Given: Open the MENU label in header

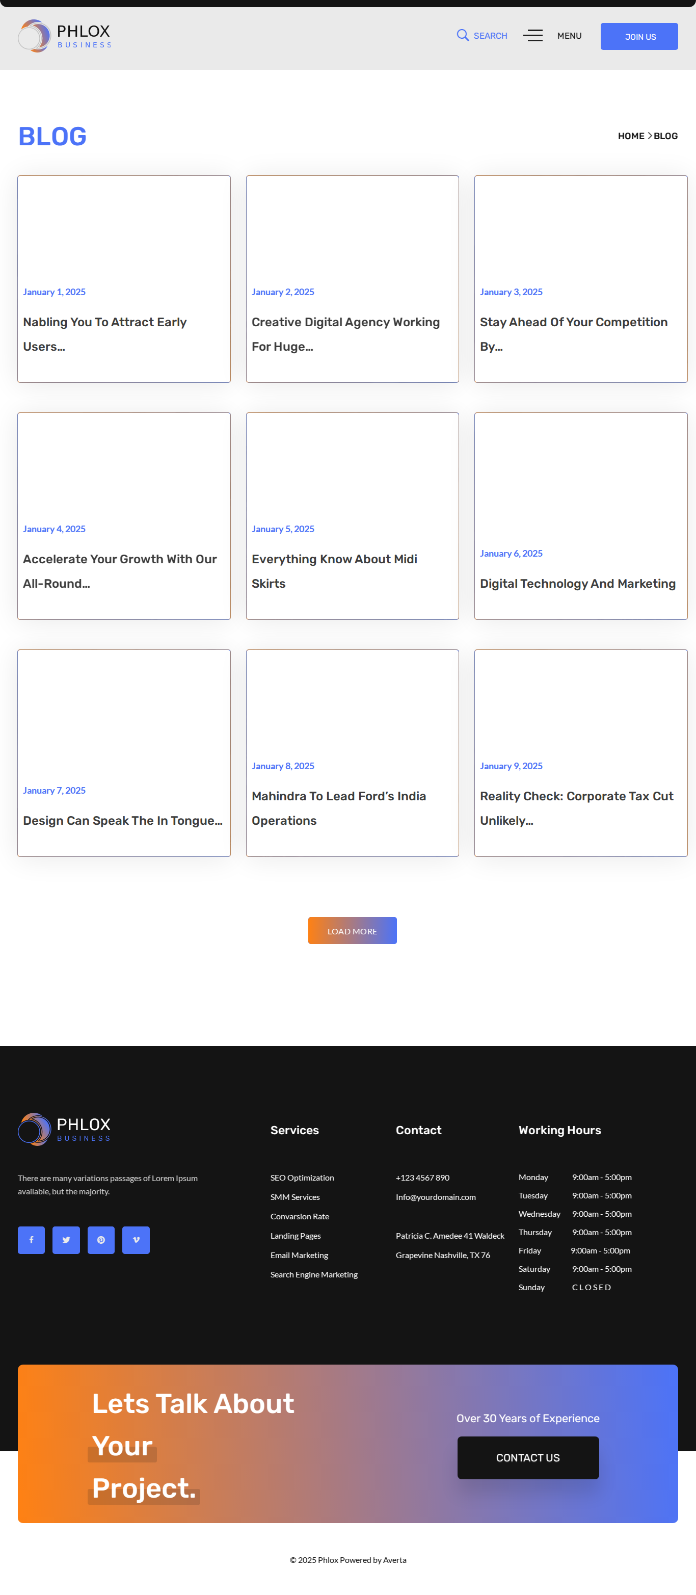Looking at the screenshot, I should [x=569, y=36].
